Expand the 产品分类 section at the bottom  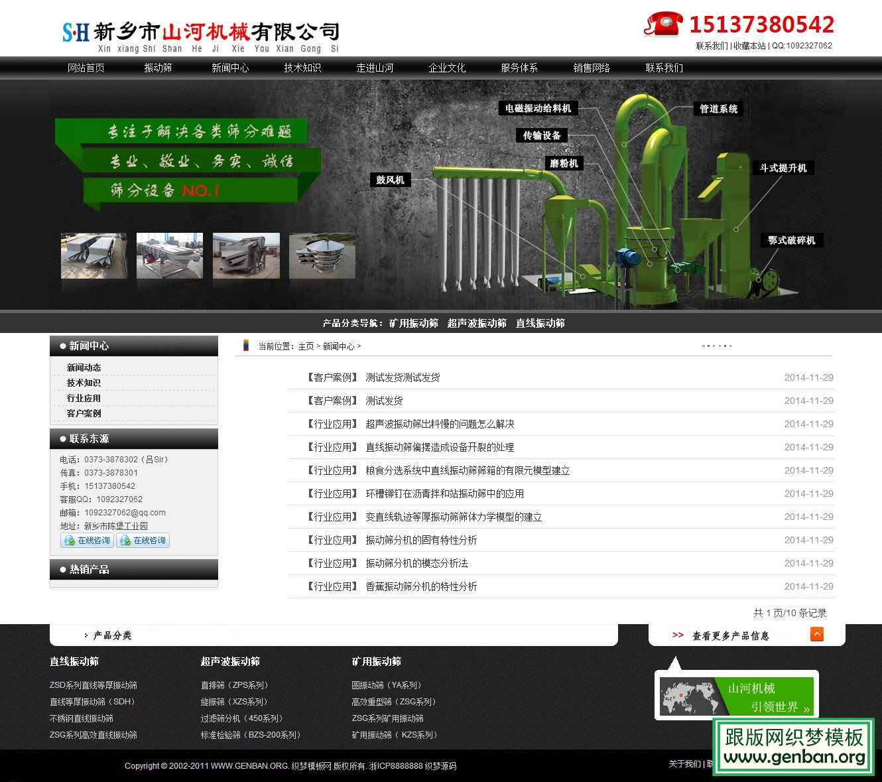(111, 635)
